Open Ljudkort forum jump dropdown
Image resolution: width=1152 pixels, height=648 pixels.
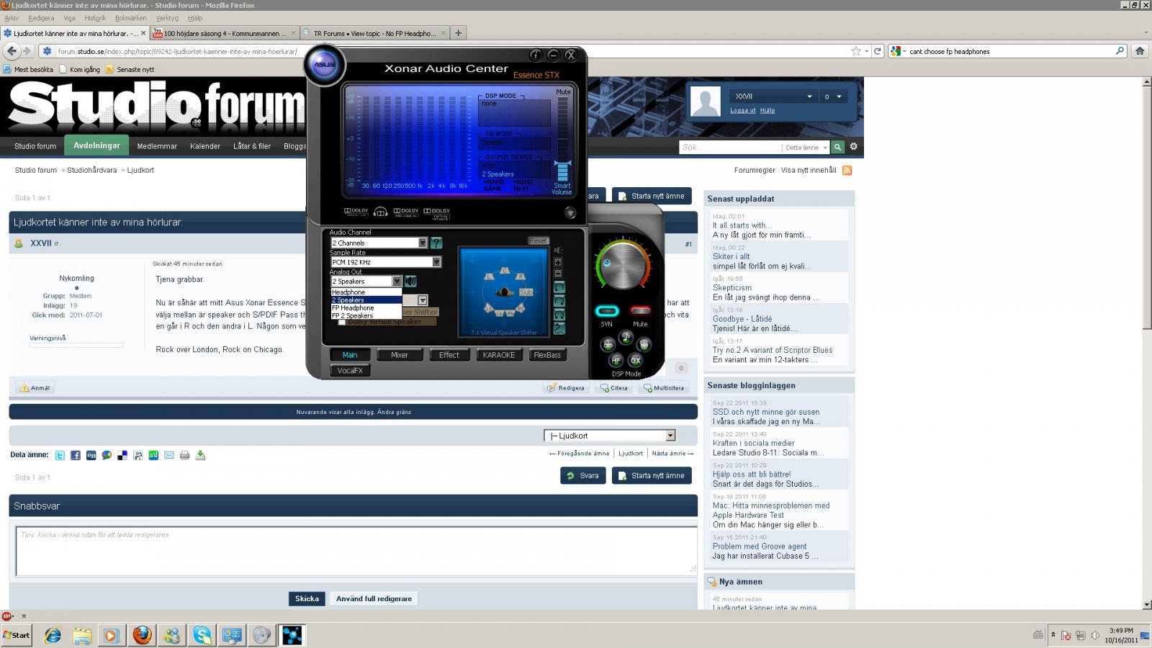610,436
